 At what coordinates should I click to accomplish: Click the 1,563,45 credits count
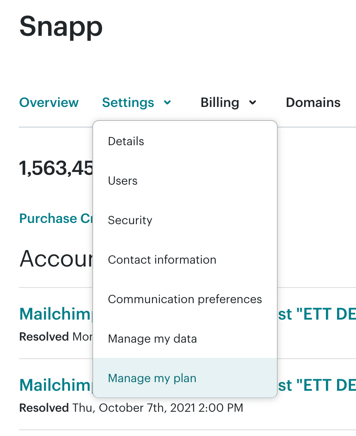click(x=54, y=167)
